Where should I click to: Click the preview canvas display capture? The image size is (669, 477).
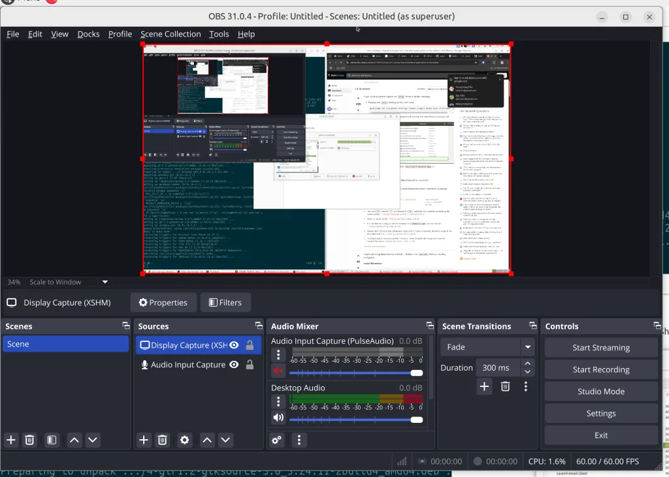(327, 159)
